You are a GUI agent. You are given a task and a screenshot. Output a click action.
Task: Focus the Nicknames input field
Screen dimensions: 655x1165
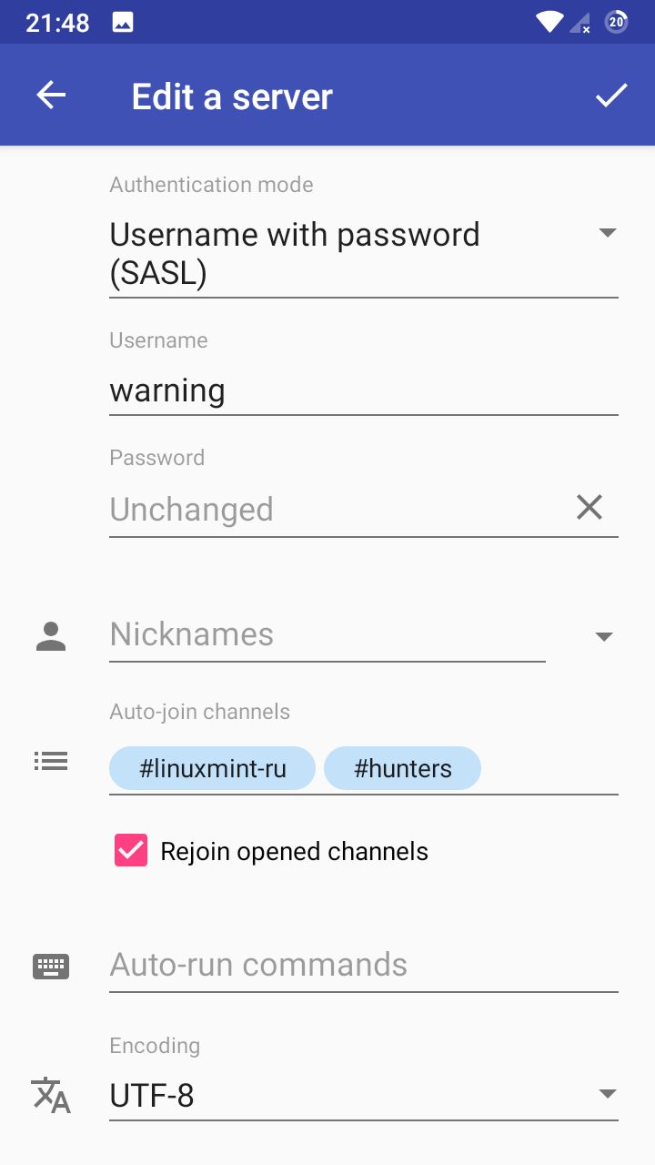click(x=327, y=635)
